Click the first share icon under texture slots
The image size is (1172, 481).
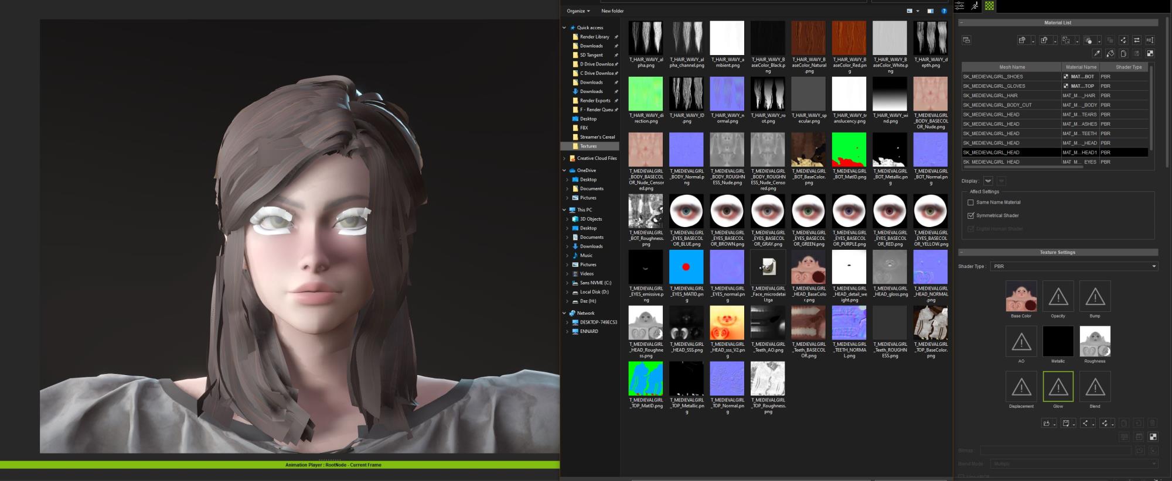pyautogui.click(x=1085, y=423)
